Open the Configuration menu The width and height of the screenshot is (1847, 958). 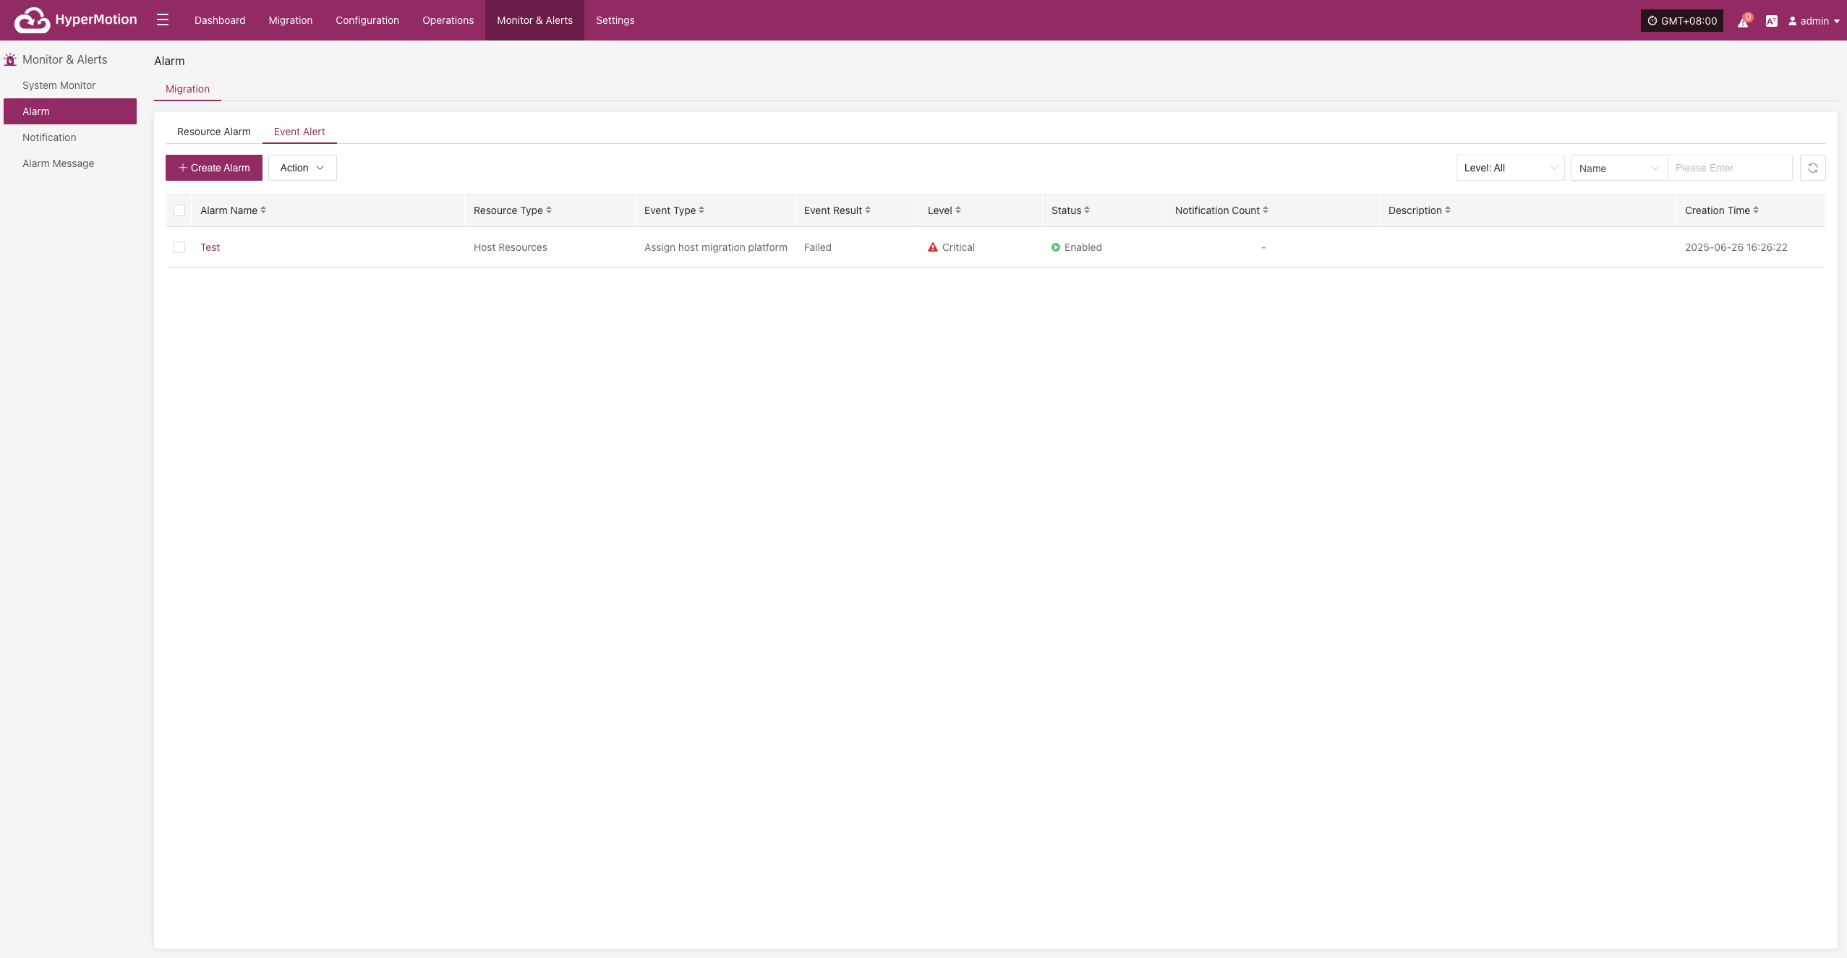tap(367, 20)
